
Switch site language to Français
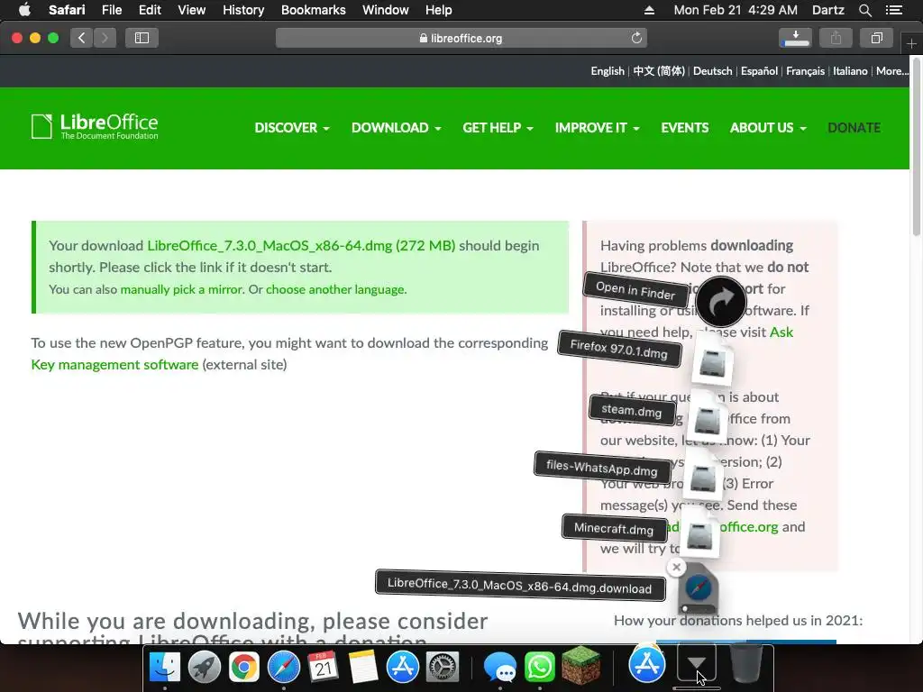click(805, 70)
